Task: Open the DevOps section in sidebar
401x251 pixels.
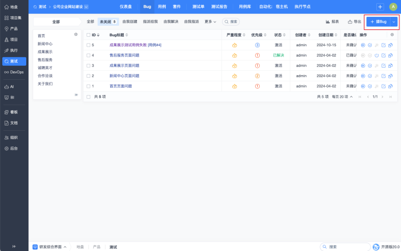Action: tap(14, 72)
